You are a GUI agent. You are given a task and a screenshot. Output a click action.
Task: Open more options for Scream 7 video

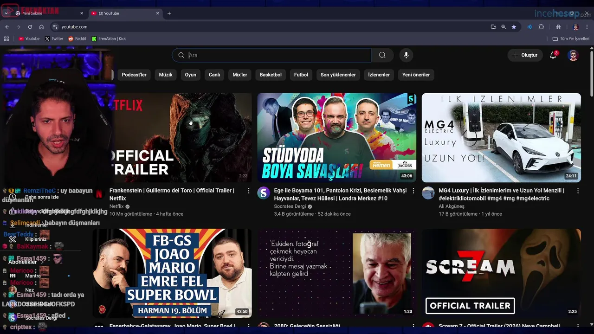578,326
